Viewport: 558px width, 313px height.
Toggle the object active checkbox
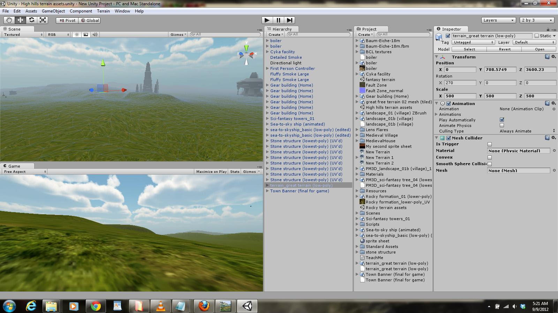pos(448,36)
